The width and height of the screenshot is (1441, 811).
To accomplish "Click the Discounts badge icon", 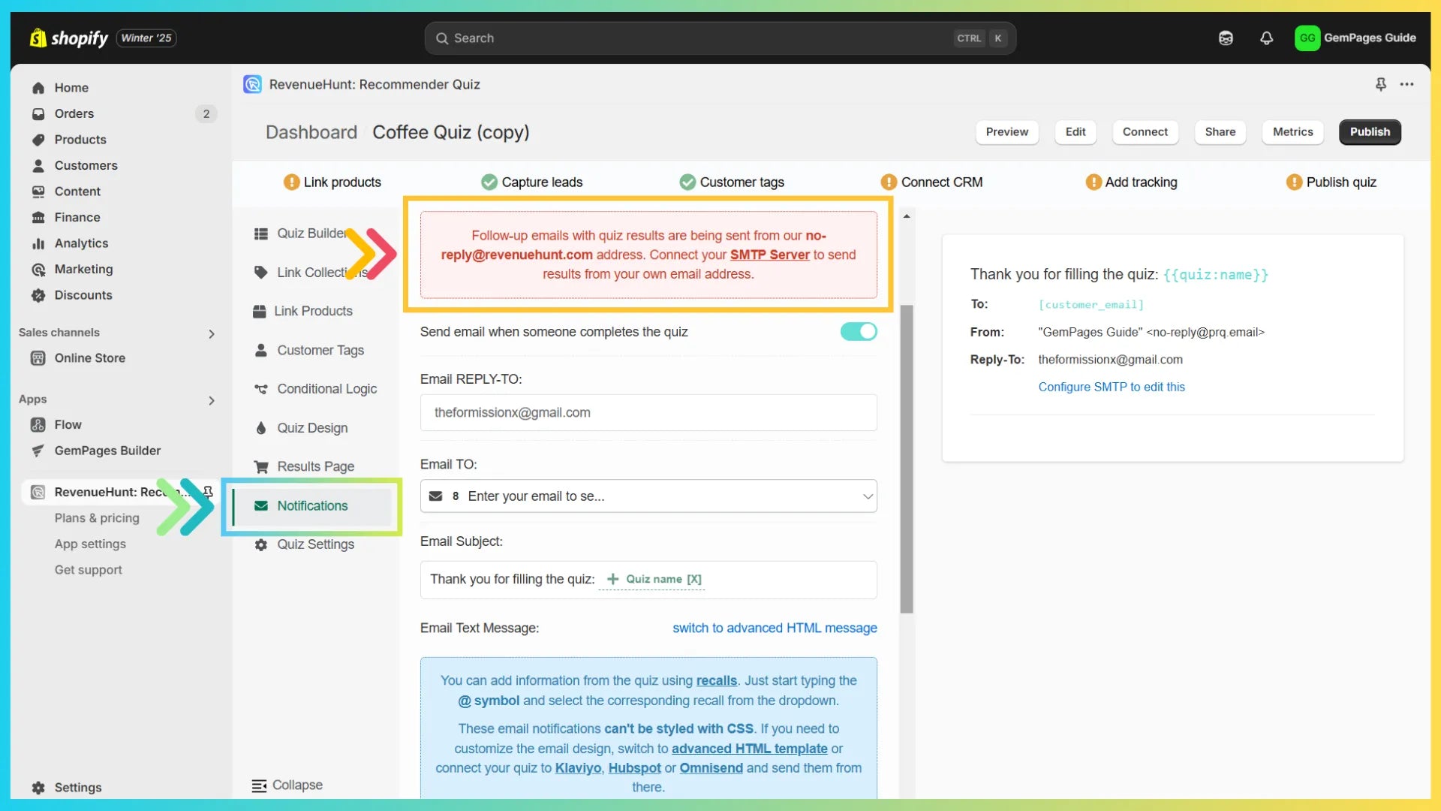I will pos(38,295).
